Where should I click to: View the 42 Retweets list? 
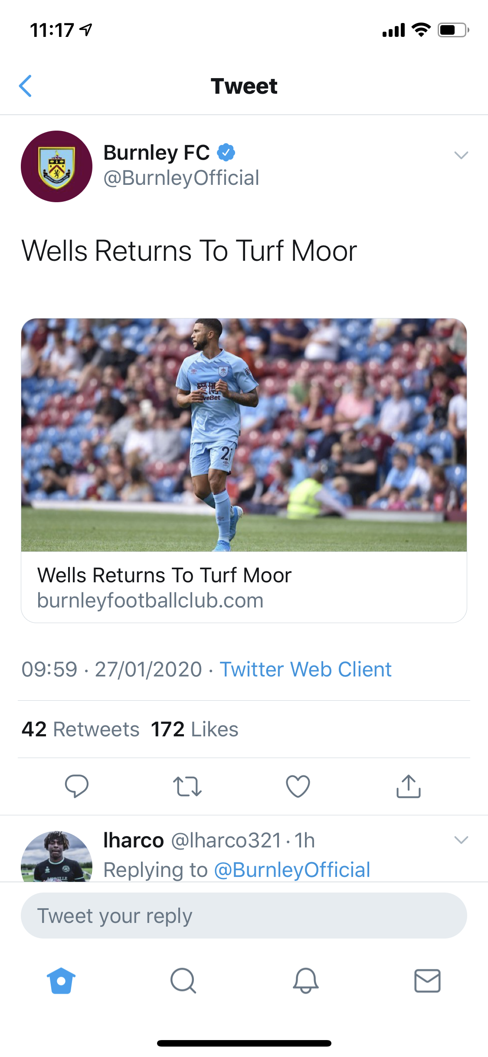[81, 729]
